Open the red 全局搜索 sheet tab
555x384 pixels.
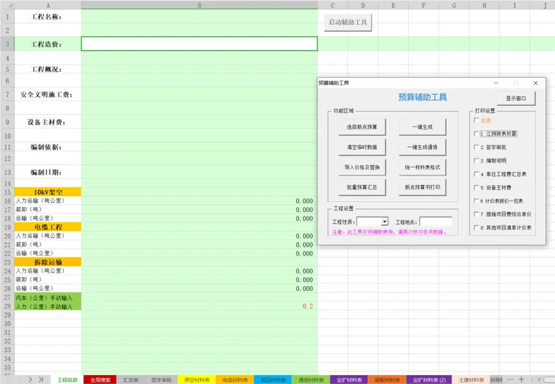[x=100, y=380]
